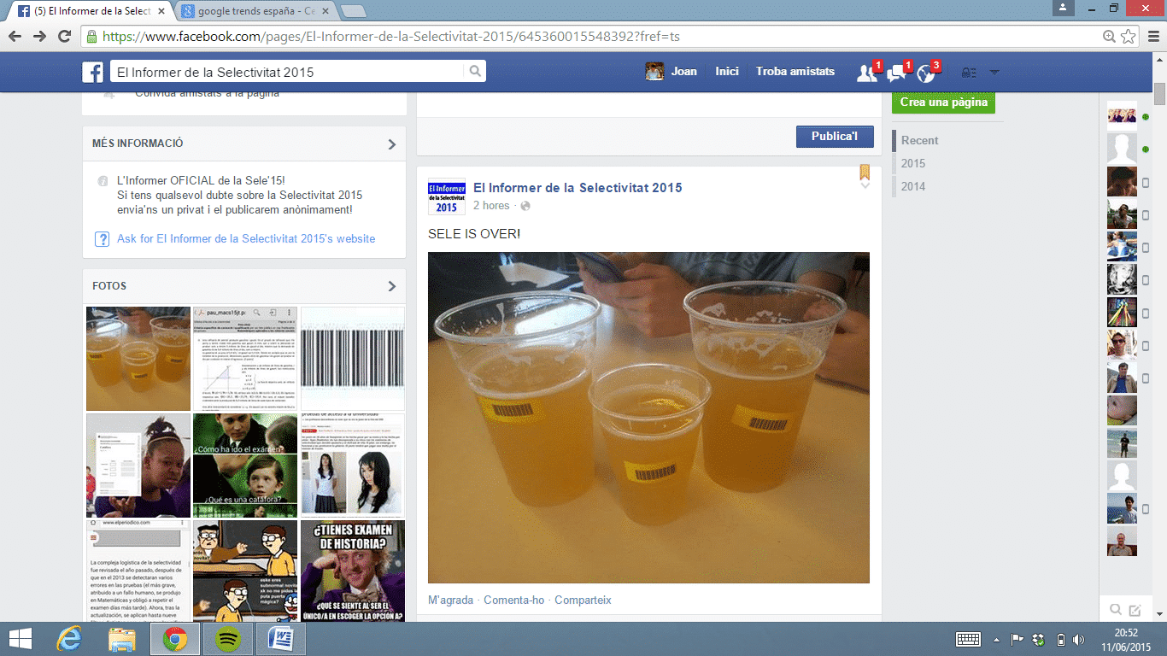
Task: Switch to google trends españa tab
Action: point(256,12)
